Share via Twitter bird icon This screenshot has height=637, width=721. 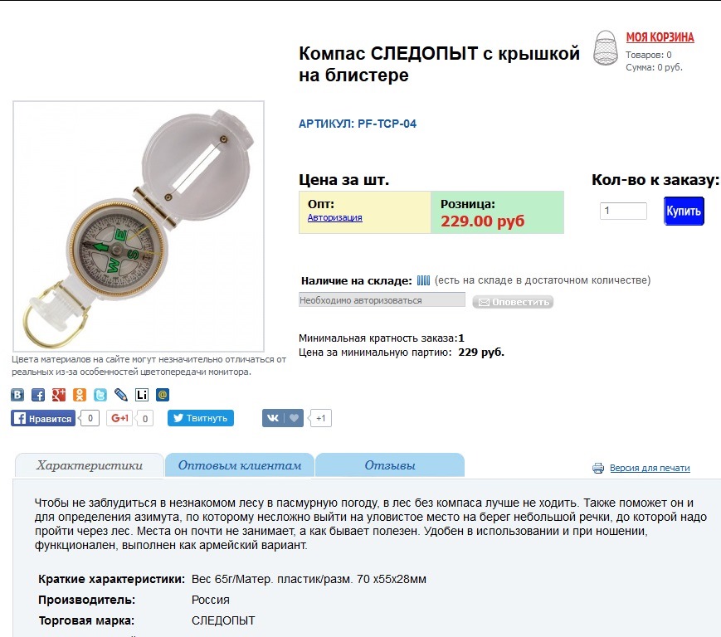[100, 395]
